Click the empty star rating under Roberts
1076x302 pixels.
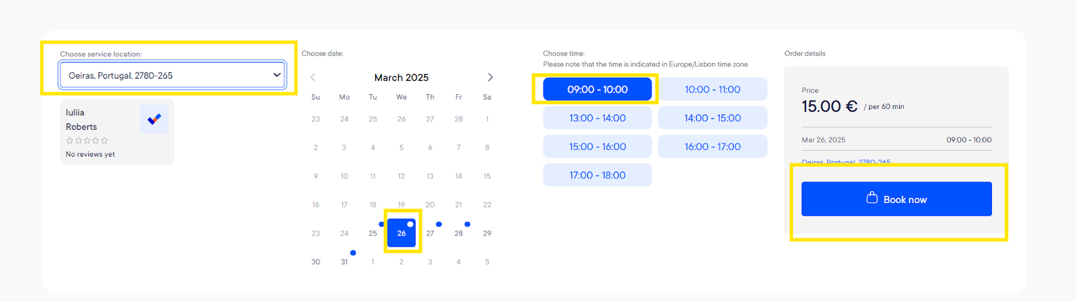pos(87,141)
